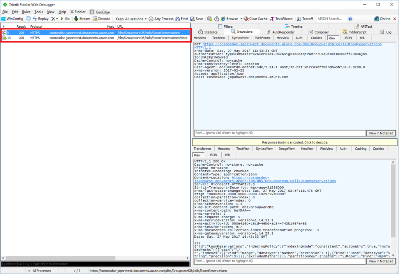Close the toolbar with red X
This screenshot has width=399, height=274.
tap(395, 19)
